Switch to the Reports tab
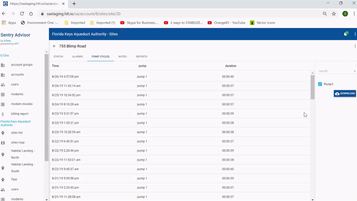 (142, 57)
